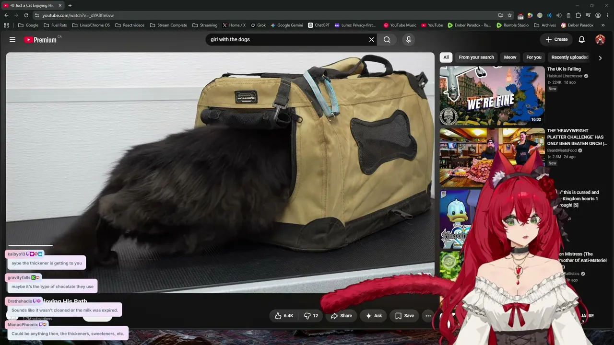The width and height of the screenshot is (614, 345).
Task: Open the install or cast icon in address bar
Action: click(500, 15)
